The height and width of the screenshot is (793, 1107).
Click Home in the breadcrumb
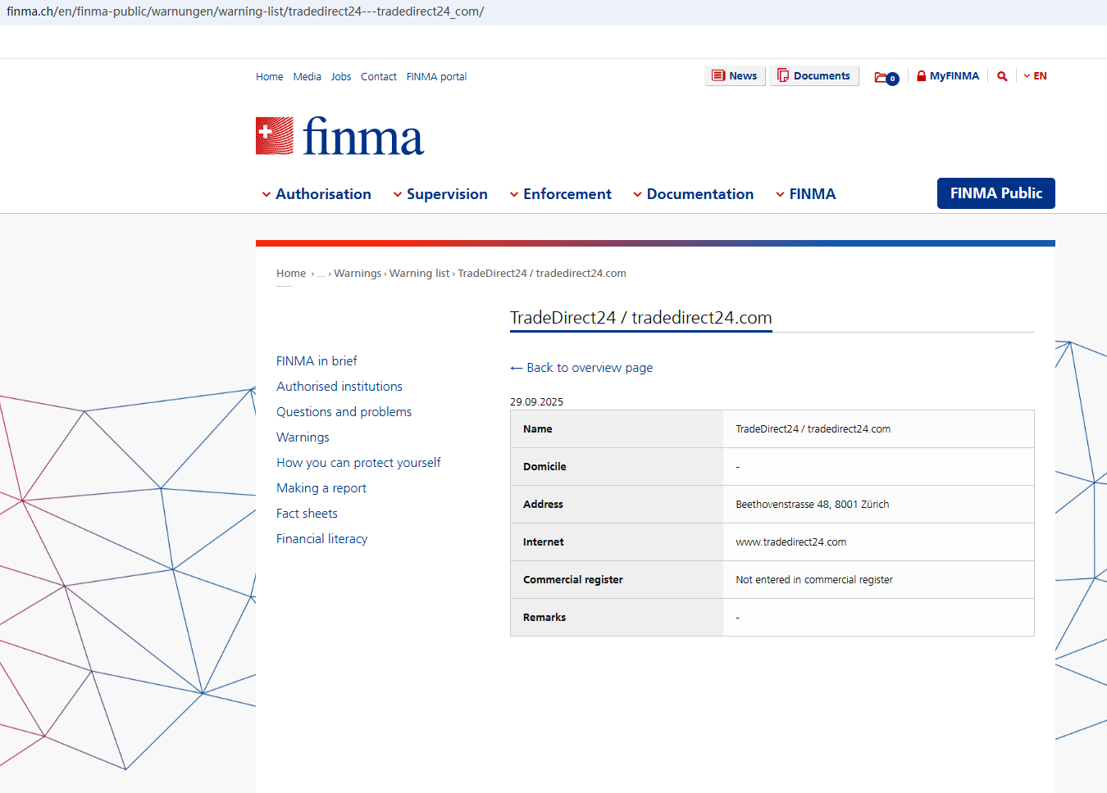tap(291, 274)
